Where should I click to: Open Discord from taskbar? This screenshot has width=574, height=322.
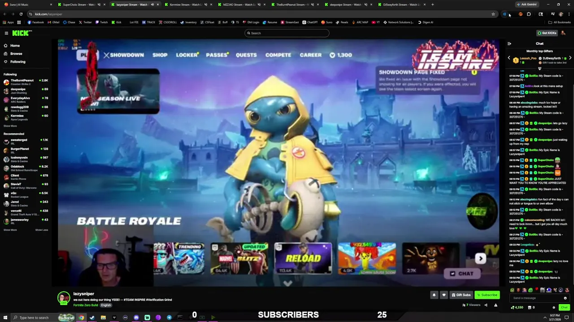[136, 318]
